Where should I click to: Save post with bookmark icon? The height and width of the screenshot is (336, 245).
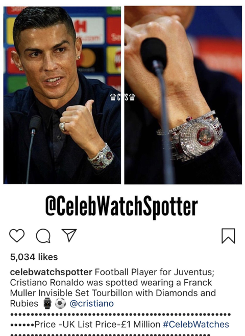tap(228, 236)
